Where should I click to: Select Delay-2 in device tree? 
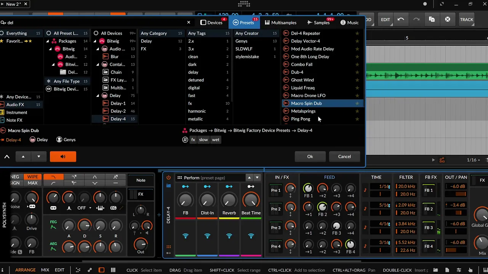click(x=118, y=111)
